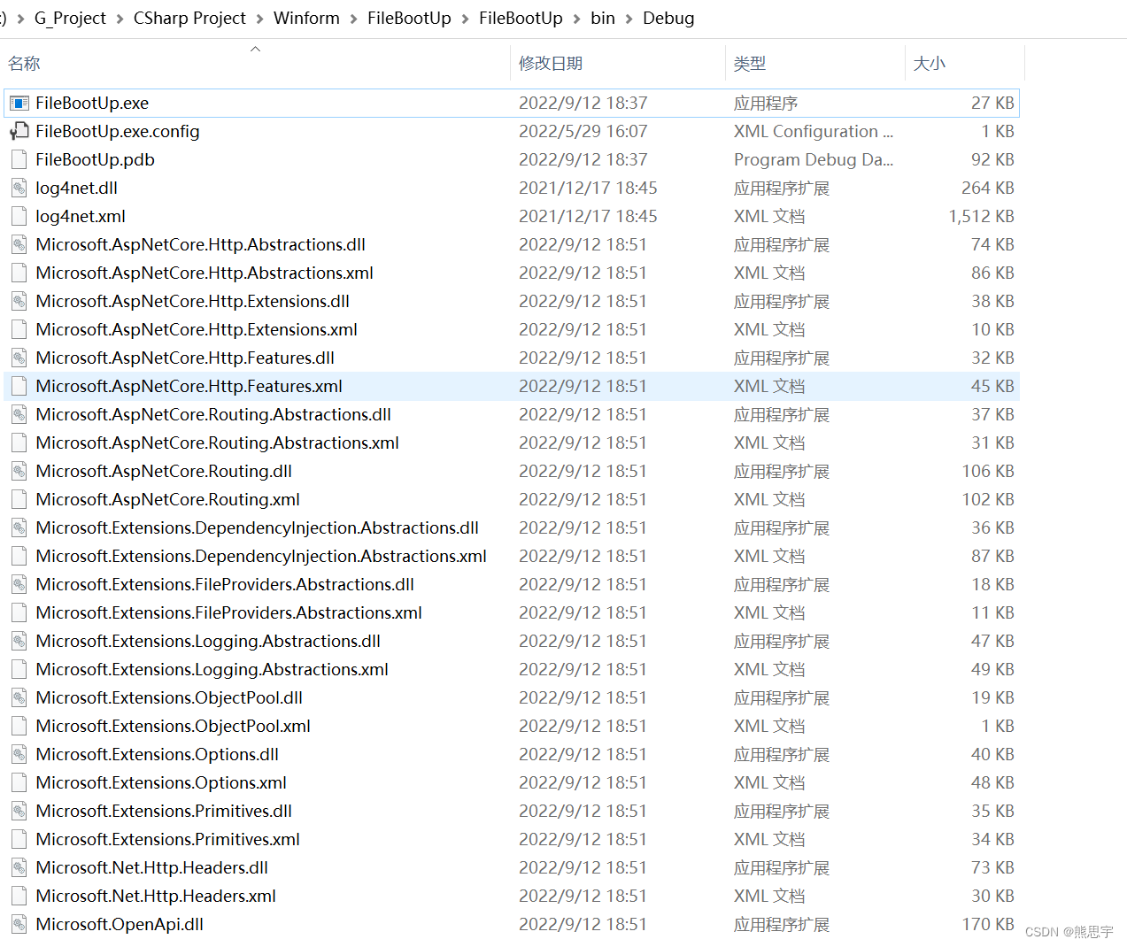Sort files by 大小 column header
The height and width of the screenshot is (947, 1127).
coord(930,64)
